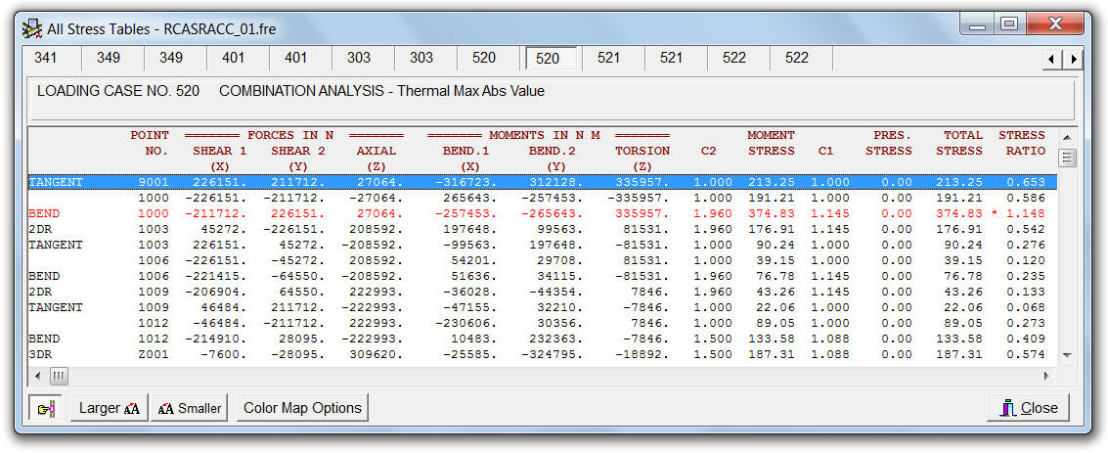1108x453 pixels.
Task: Open Color Map Options
Action: 302,408
